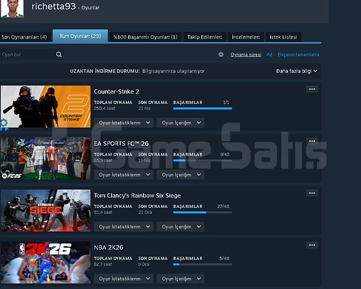Open İstek Listesi tab
The height and width of the screenshot is (289, 361).
[283, 37]
